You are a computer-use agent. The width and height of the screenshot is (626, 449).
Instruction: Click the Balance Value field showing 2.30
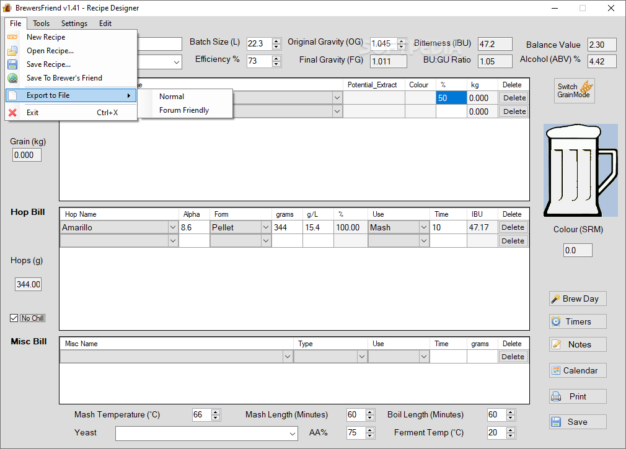click(602, 45)
